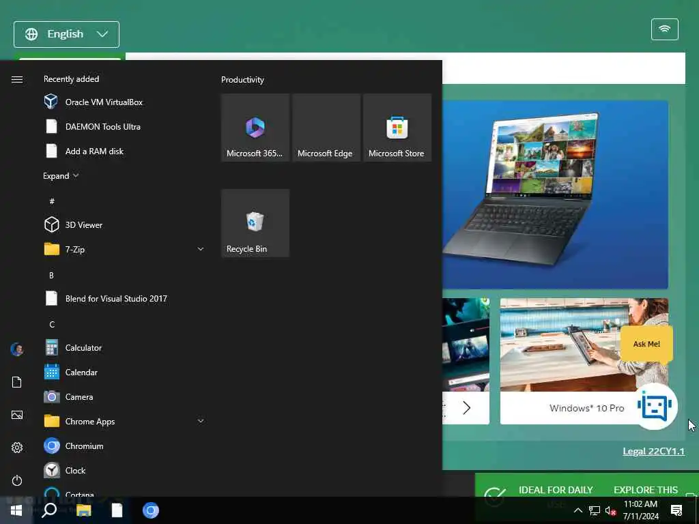Open the blank document icon on taskbar
Screen dimensions: 699x524
tap(117, 510)
